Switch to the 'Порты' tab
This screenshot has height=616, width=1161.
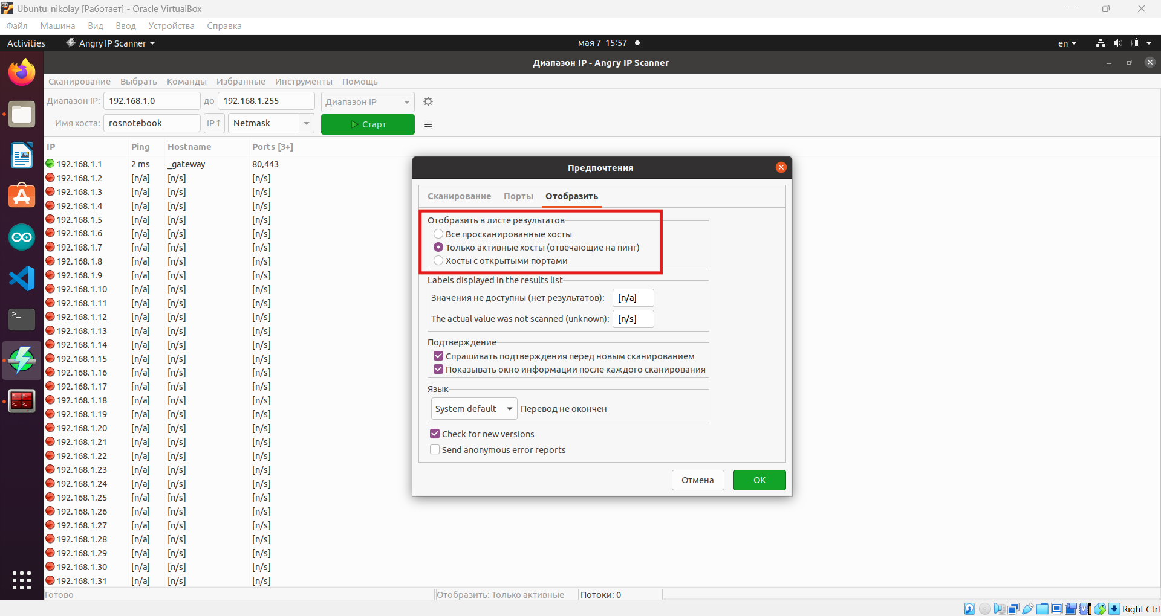(x=518, y=196)
